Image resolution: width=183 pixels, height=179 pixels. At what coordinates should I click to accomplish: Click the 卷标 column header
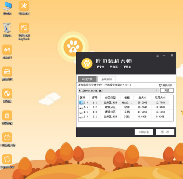point(127,98)
